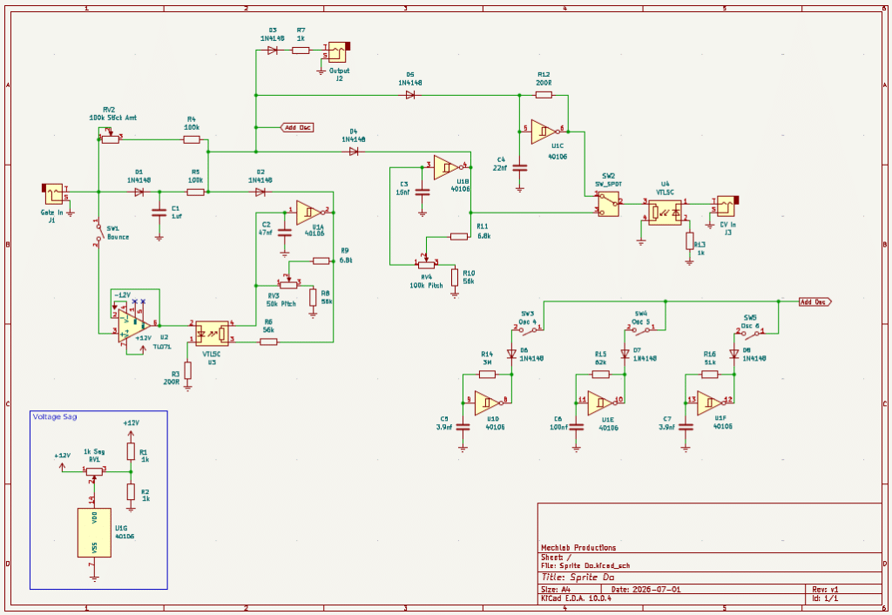Select the C1 1uf capacitor symbol
Screen dimensions: 892x615
click(x=159, y=213)
